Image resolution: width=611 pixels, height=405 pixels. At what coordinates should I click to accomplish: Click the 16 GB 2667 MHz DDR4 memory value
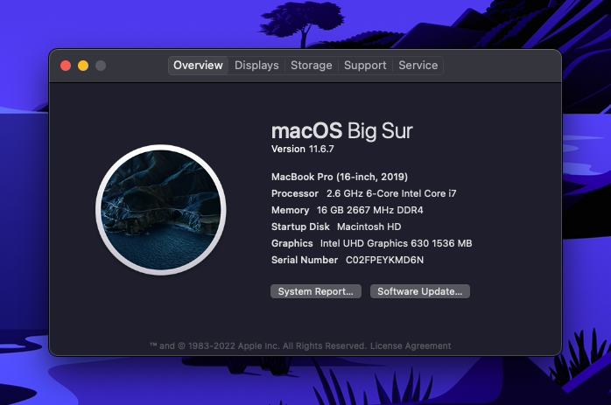[369, 210]
